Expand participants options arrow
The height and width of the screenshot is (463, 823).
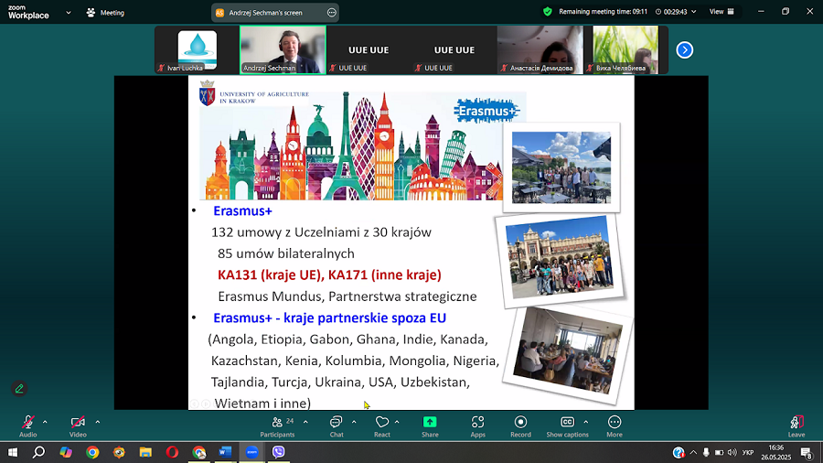pyautogui.click(x=305, y=422)
